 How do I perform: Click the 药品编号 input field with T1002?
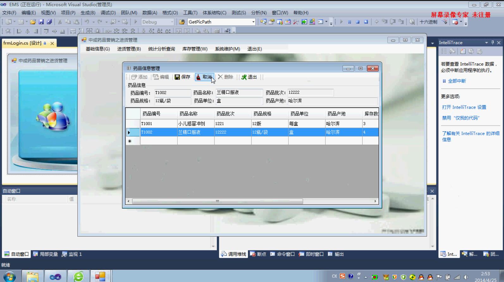pos(172,93)
